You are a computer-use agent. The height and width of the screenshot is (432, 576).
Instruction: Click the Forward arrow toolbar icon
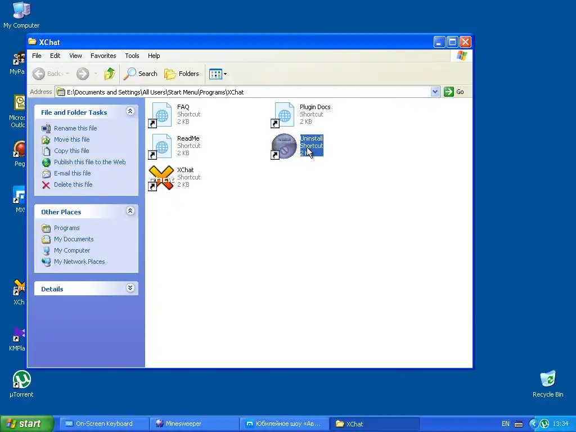click(83, 74)
